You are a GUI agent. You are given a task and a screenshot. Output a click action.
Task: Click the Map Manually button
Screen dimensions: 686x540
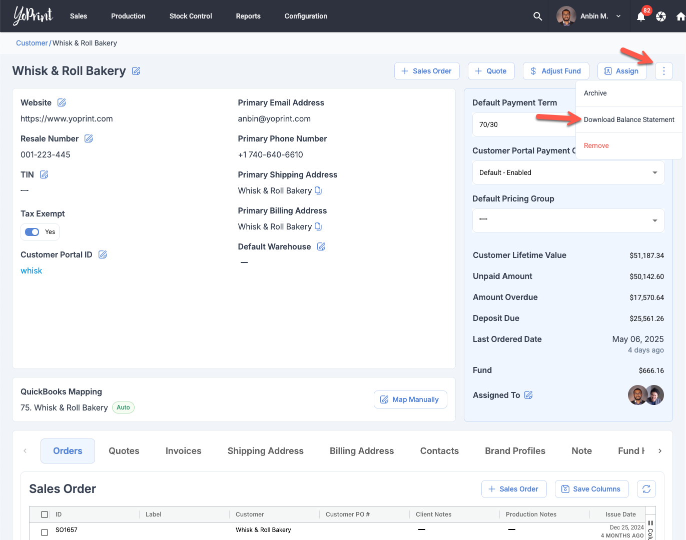click(410, 399)
